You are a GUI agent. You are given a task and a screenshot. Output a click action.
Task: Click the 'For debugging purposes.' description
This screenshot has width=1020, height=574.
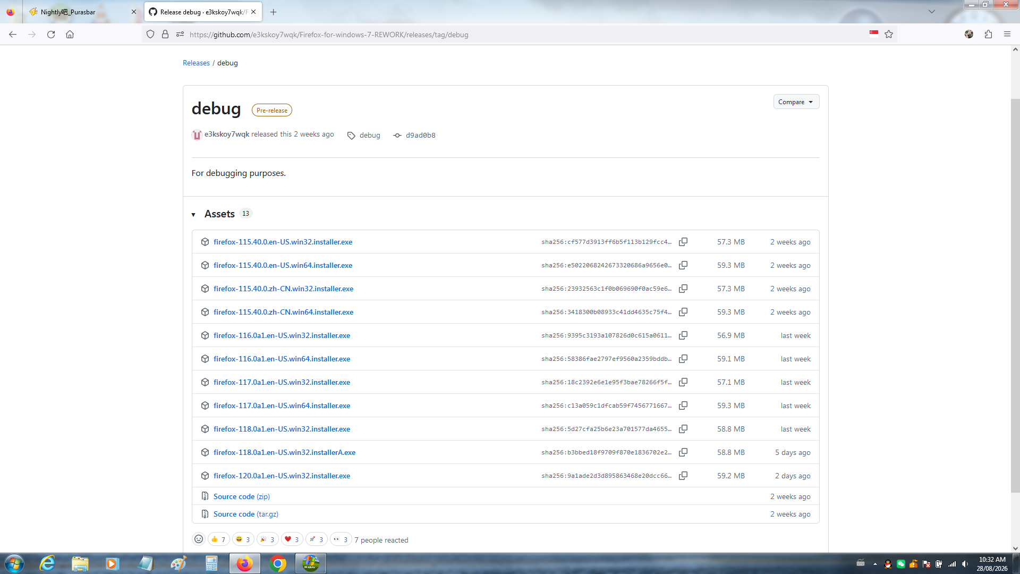(239, 173)
